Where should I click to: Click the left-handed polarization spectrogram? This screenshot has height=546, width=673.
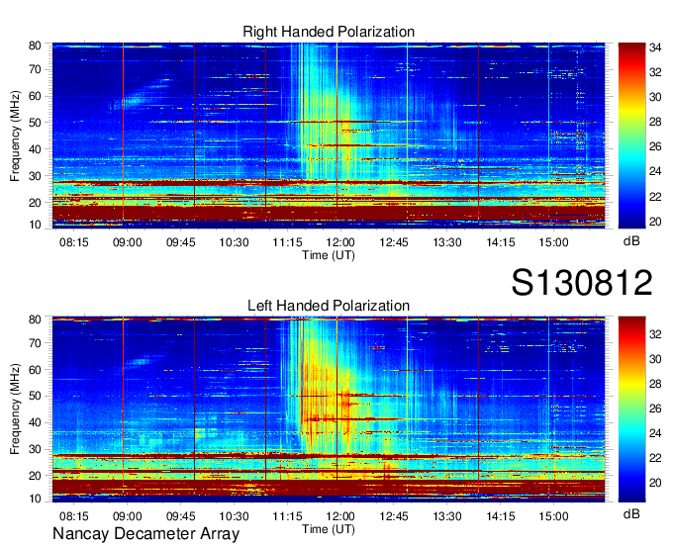coord(329,409)
